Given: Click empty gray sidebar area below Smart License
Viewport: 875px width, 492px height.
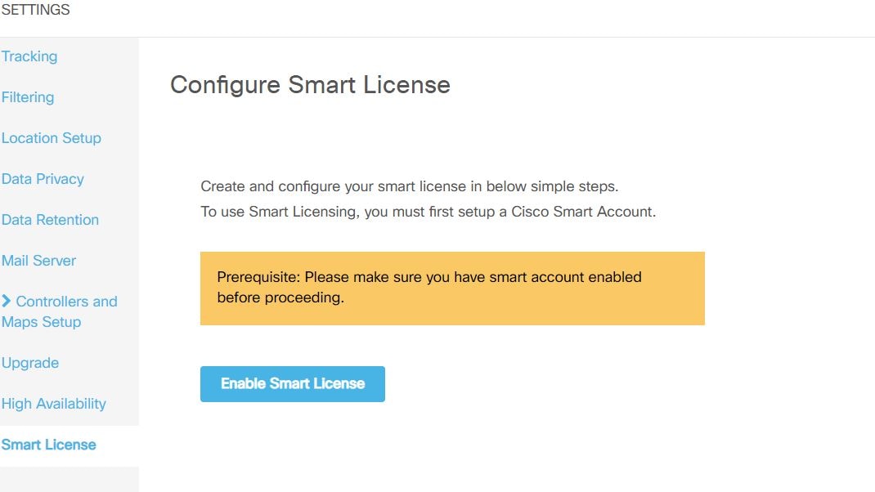Looking at the screenshot, I should click(70, 480).
